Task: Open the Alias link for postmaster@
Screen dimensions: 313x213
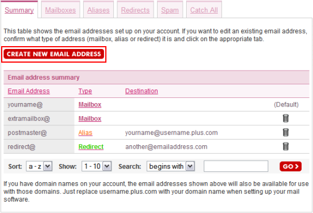Action: pyautogui.click(x=85, y=133)
